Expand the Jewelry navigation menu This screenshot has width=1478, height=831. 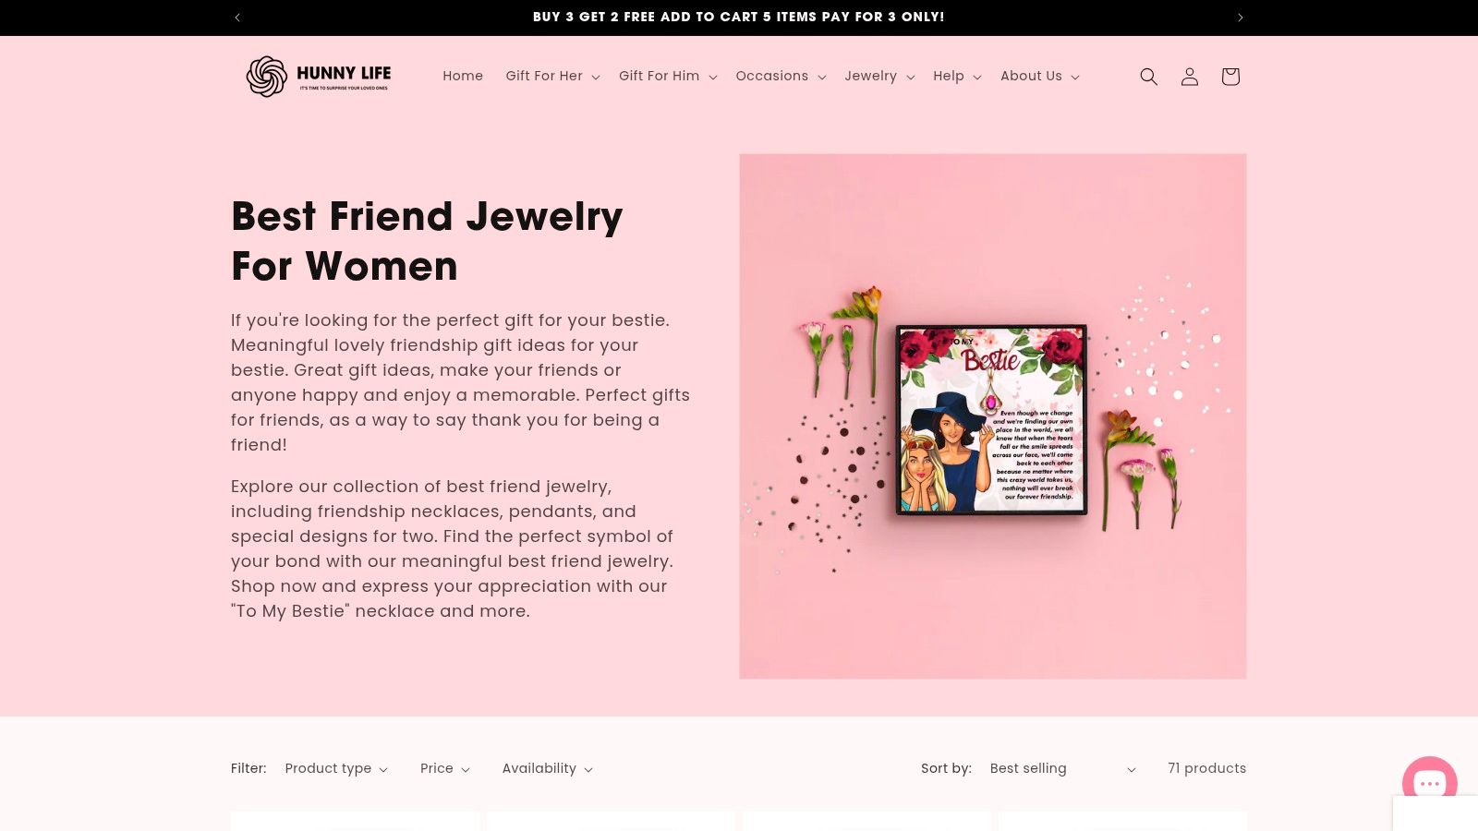(879, 77)
